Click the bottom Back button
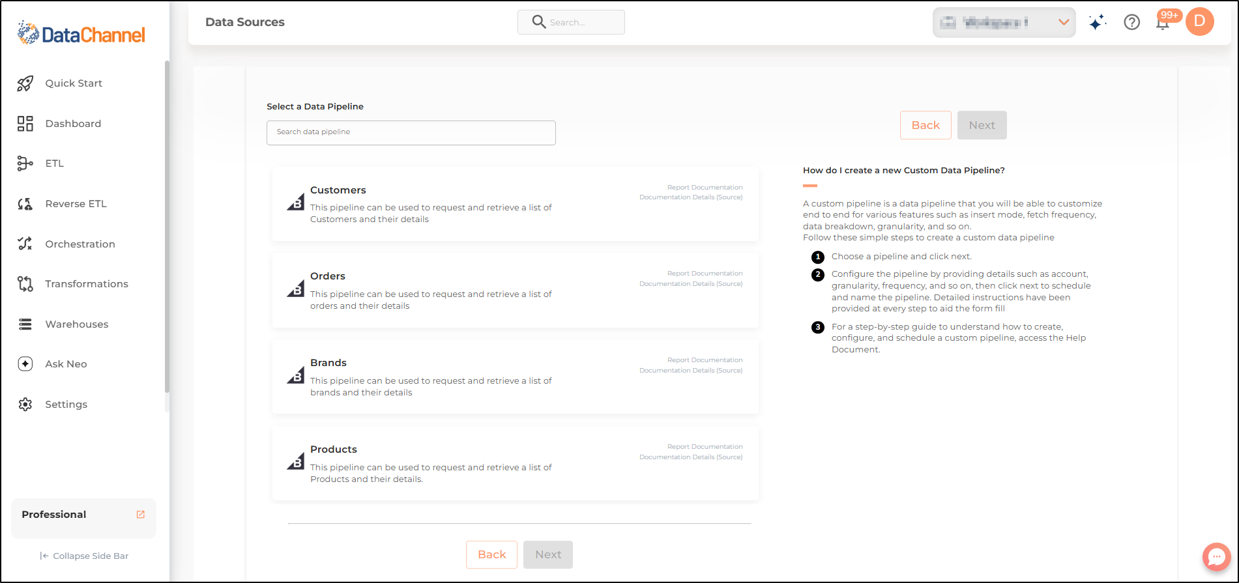 point(491,554)
